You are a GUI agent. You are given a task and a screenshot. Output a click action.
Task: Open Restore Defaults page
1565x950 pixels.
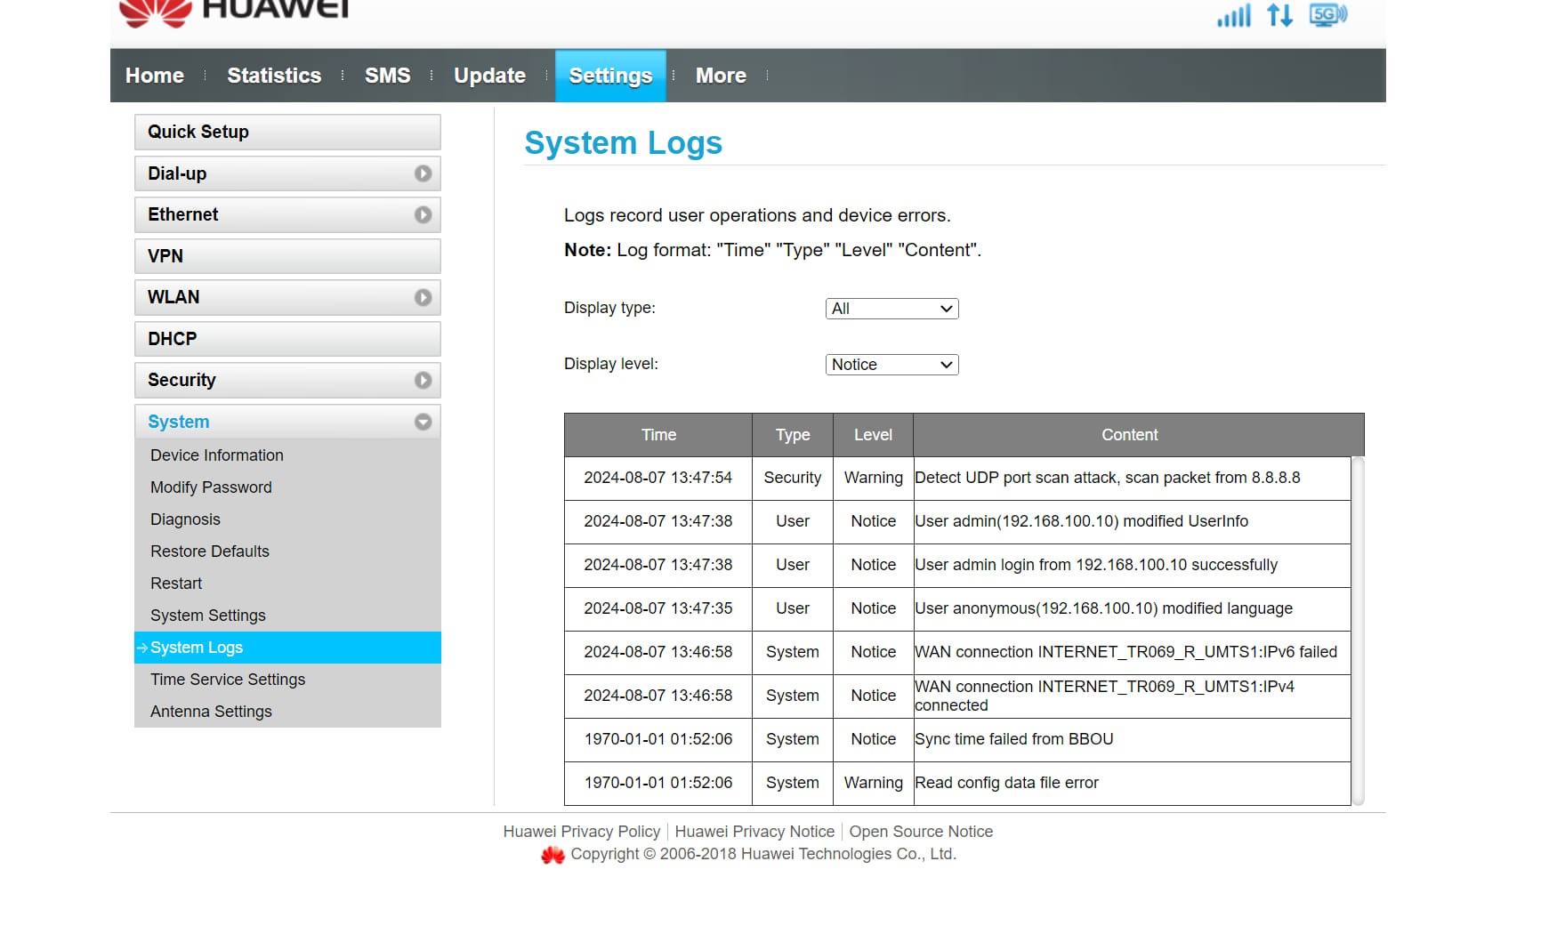(x=210, y=551)
